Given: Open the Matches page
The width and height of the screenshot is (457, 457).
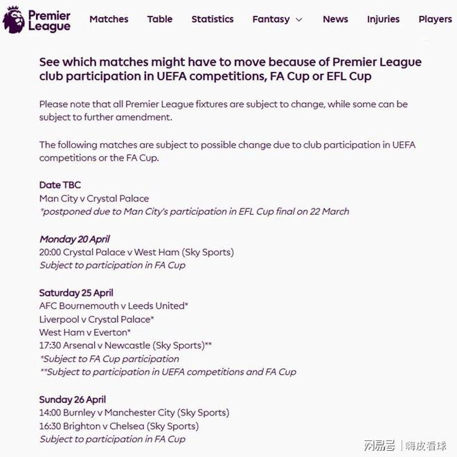Looking at the screenshot, I should click(109, 19).
